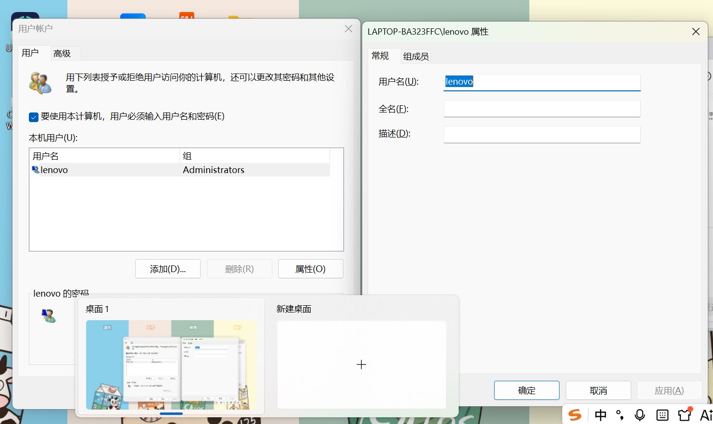Click the lenovo password user icon

click(49, 316)
